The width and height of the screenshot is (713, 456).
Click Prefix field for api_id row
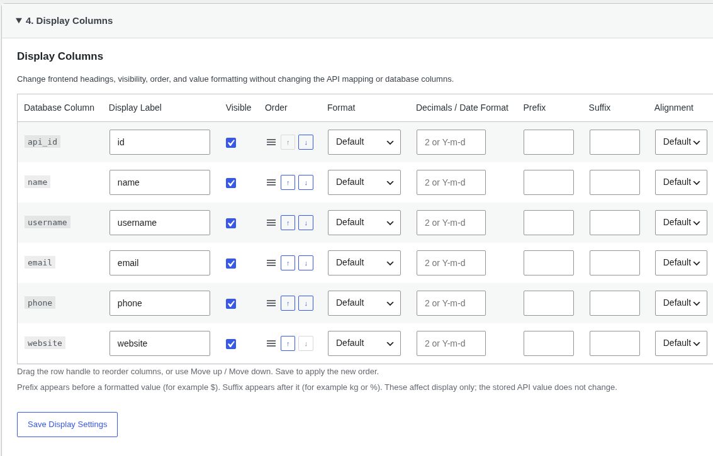point(548,142)
